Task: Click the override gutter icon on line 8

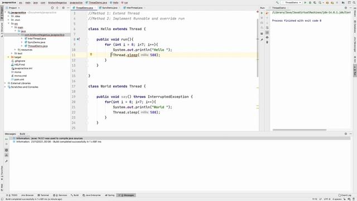Action: [78, 39]
